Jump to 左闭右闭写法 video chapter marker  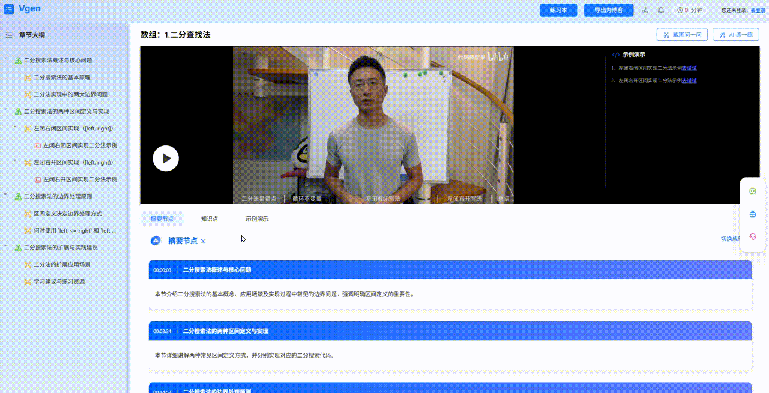click(x=383, y=198)
